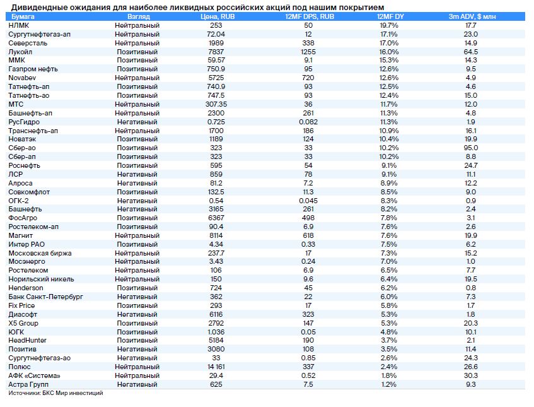This screenshot has width=534, height=407.
Task: Click the "1.2%" yield for Астра Групп
Action: click(389, 386)
